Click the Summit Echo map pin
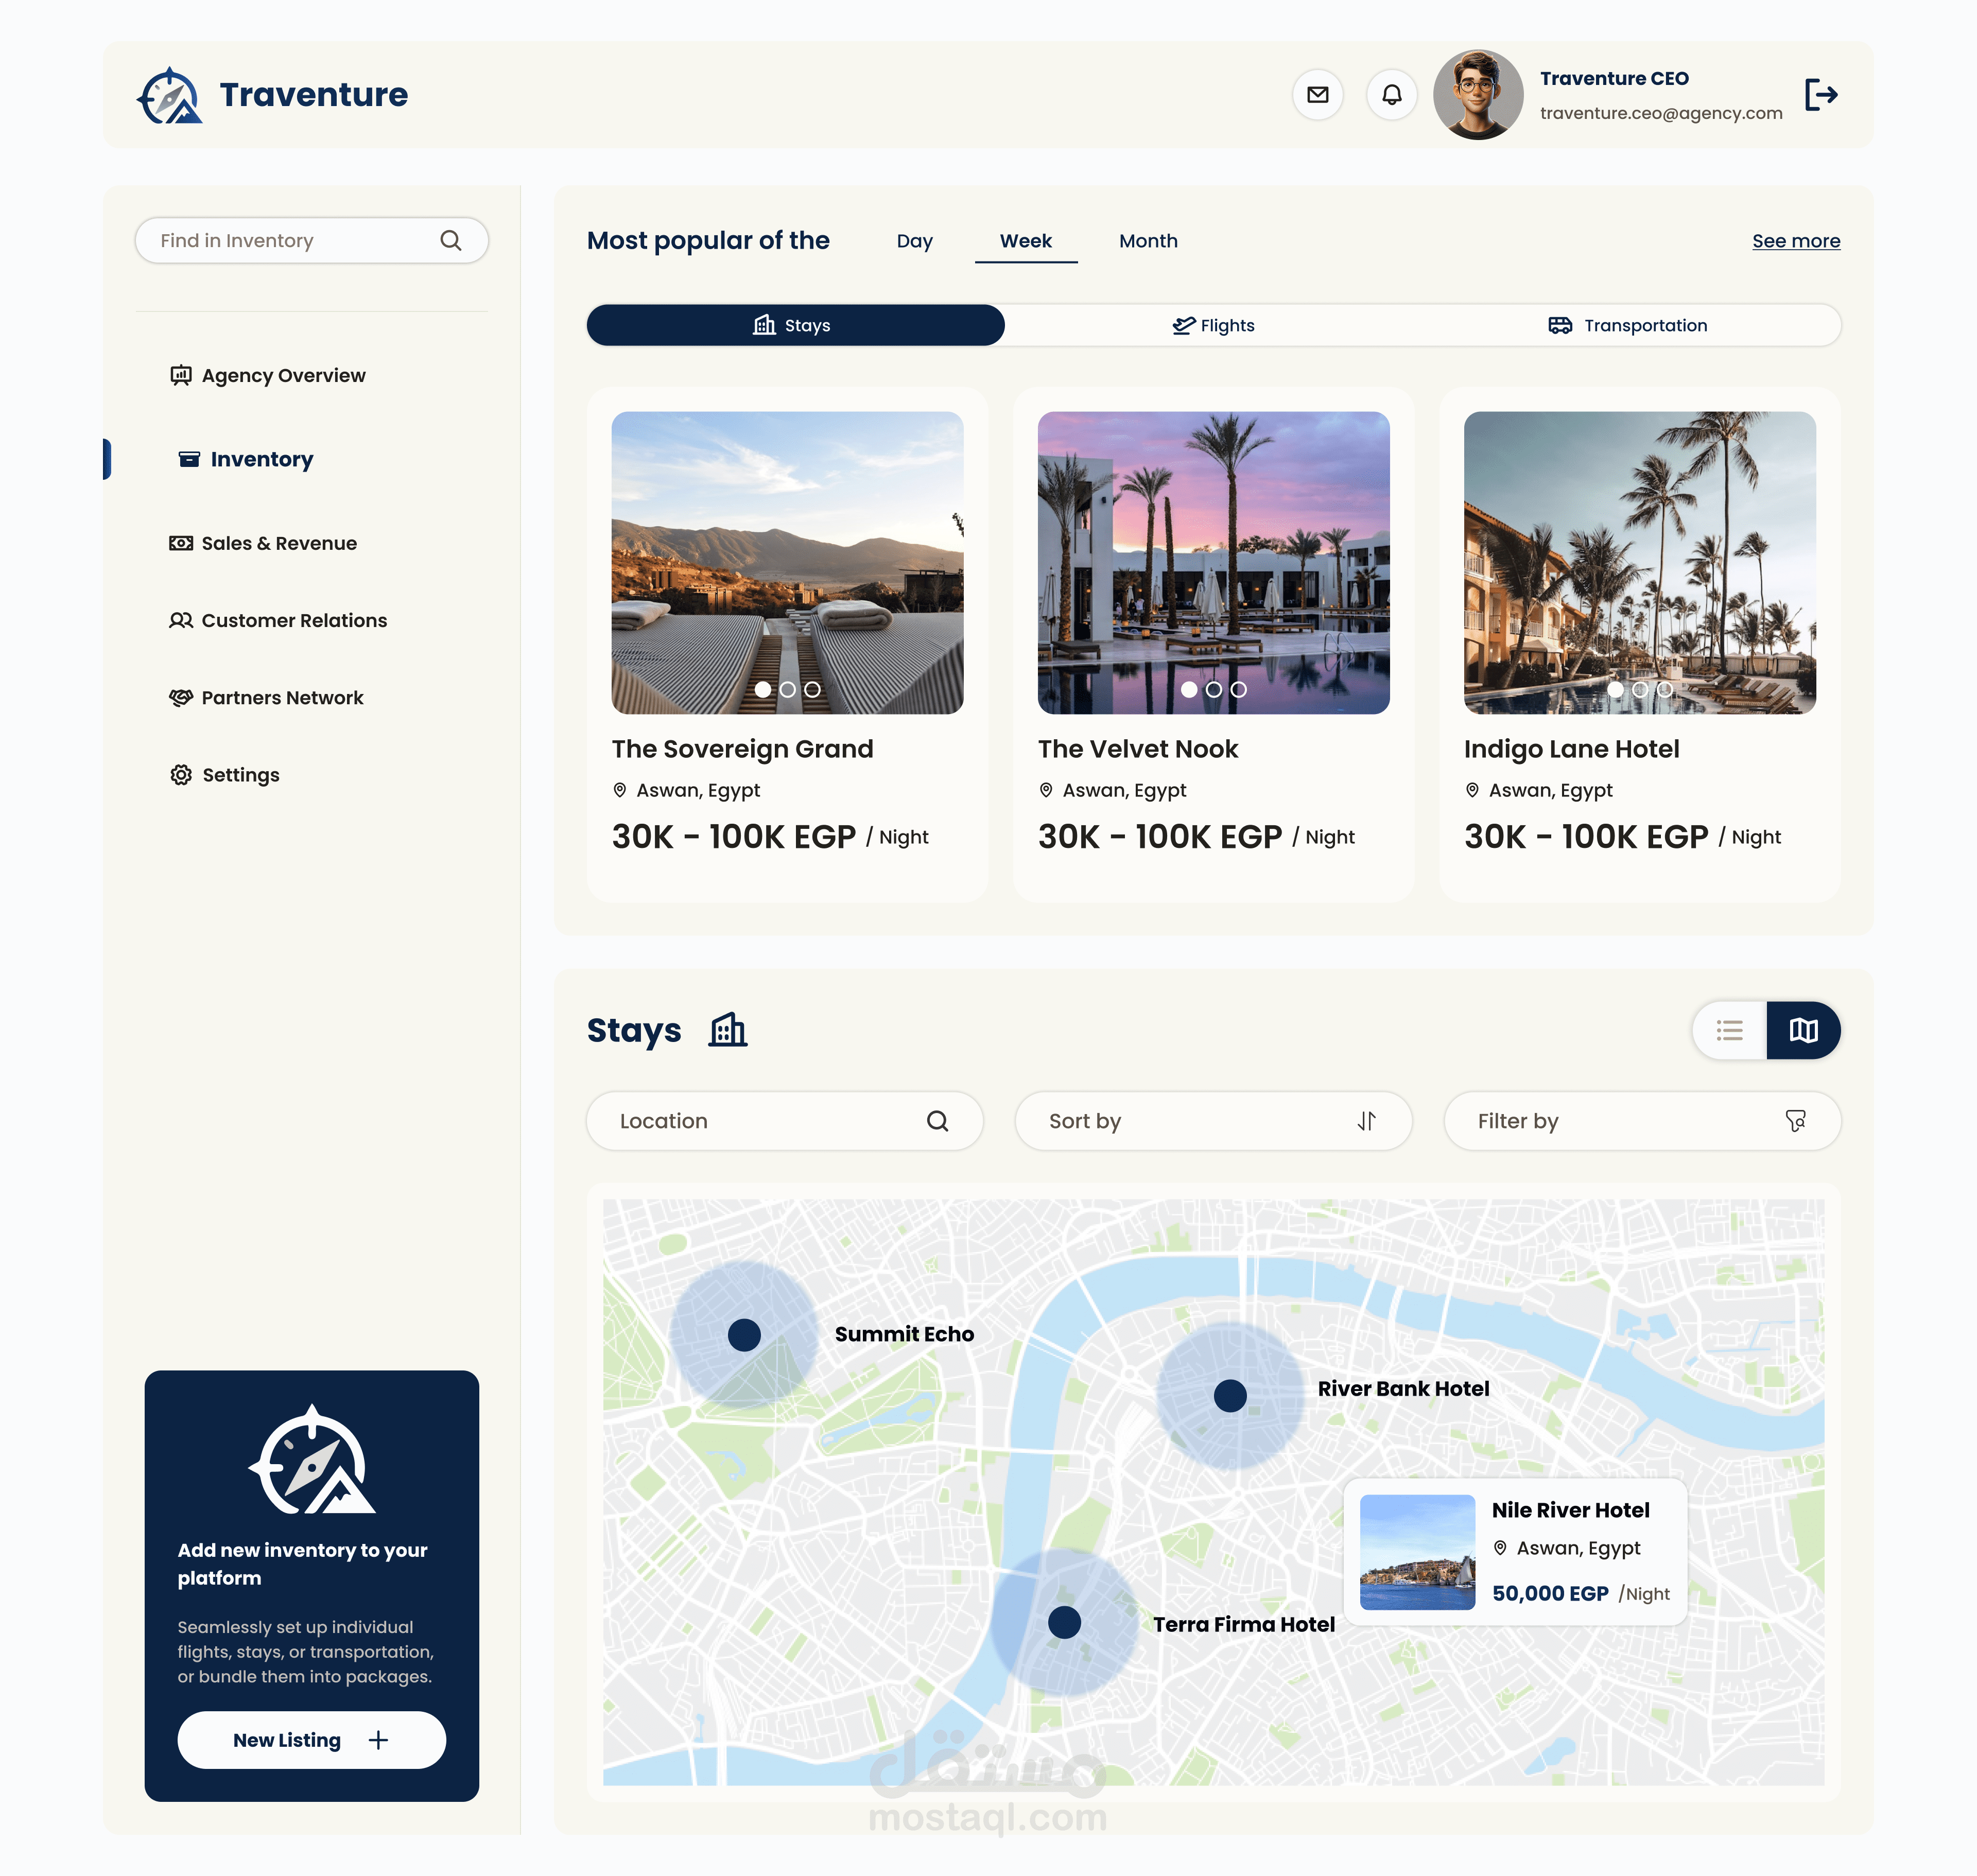Image resolution: width=1977 pixels, height=1876 pixels. click(x=744, y=1334)
